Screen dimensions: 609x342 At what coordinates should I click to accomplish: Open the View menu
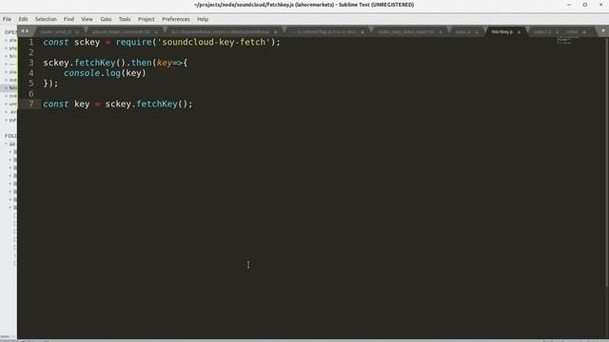[x=87, y=19]
